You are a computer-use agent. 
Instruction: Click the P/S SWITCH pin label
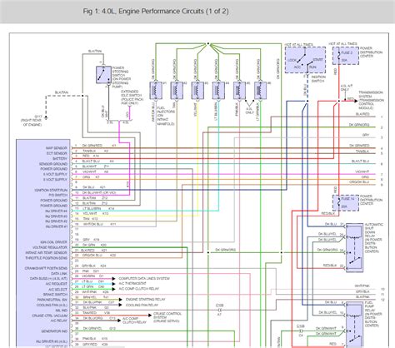[x=58, y=195]
